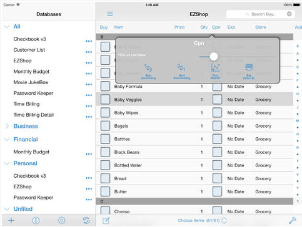This screenshot has width=302, height=227.
Task: Select the Cheese item row text
Action: [122, 211]
